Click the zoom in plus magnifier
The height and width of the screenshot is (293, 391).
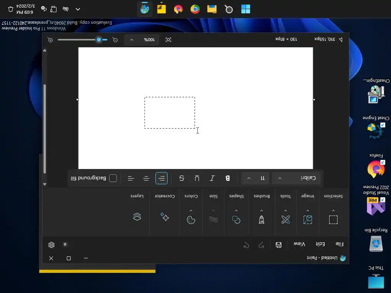pos(50,40)
